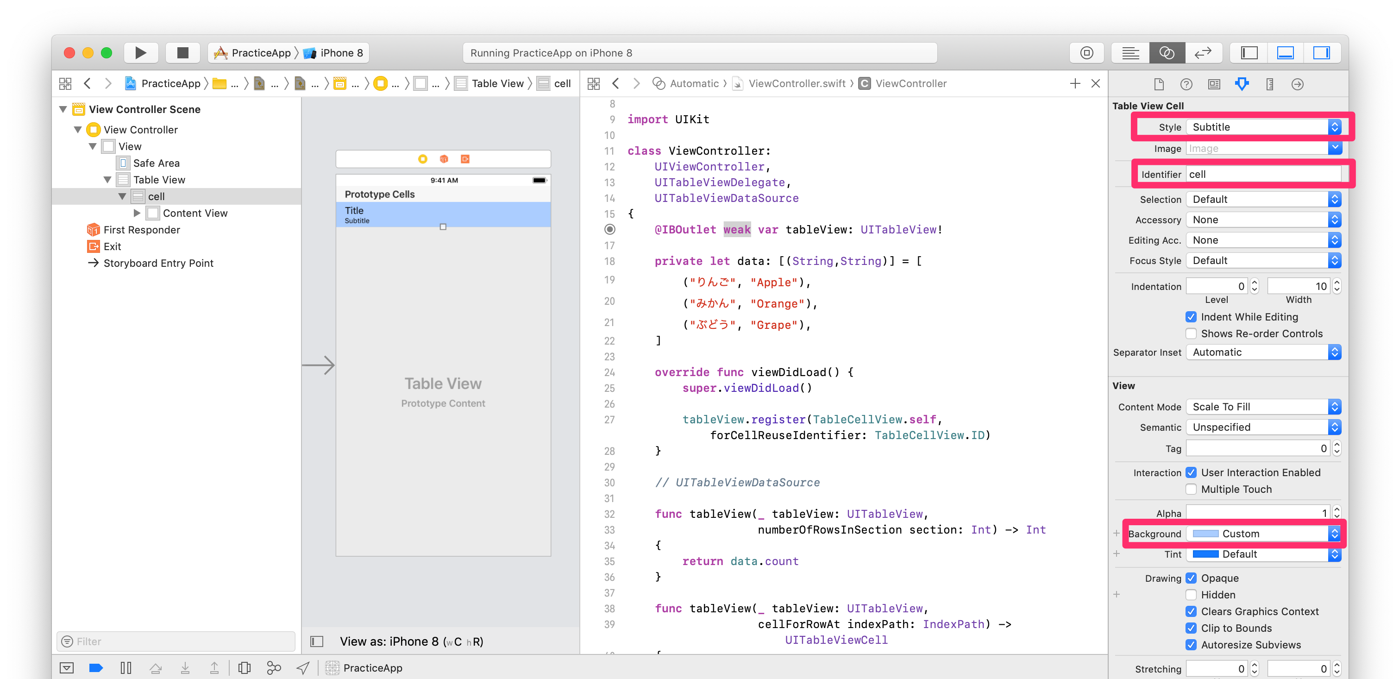Open the Size inspector ruler icon

[1269, 84]
